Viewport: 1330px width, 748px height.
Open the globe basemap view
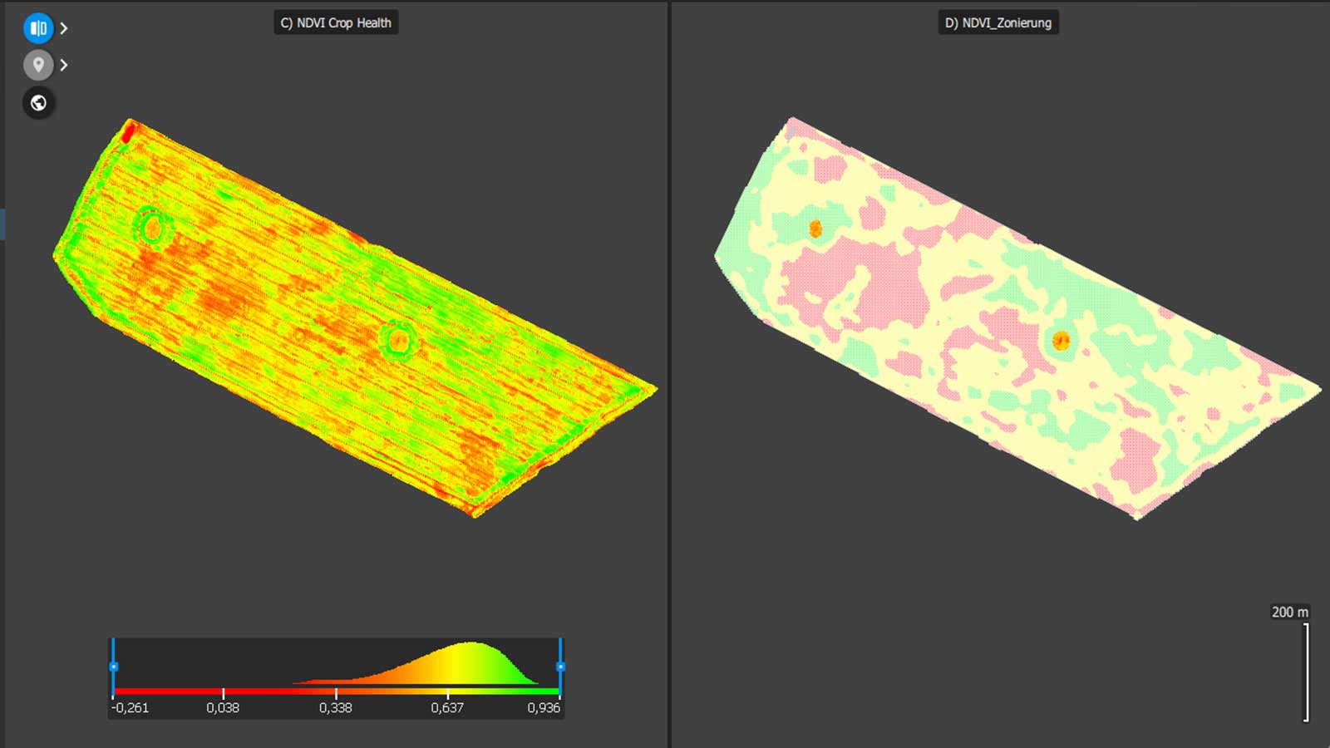tap(37, 101)
